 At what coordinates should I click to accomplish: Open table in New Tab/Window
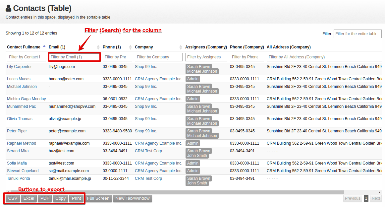coord(133,198)
